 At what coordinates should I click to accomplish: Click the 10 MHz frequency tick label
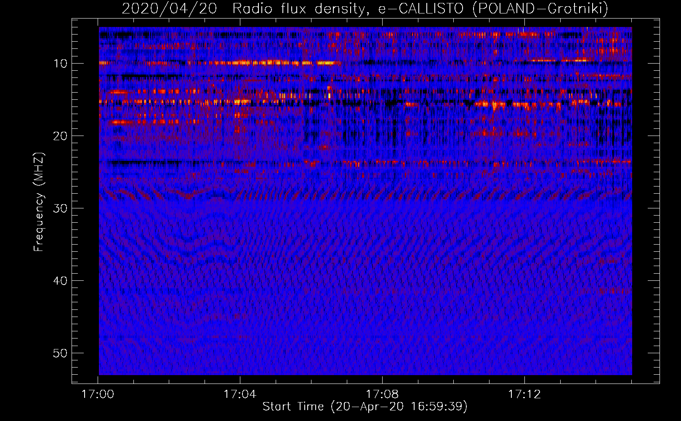coord(60,64)
